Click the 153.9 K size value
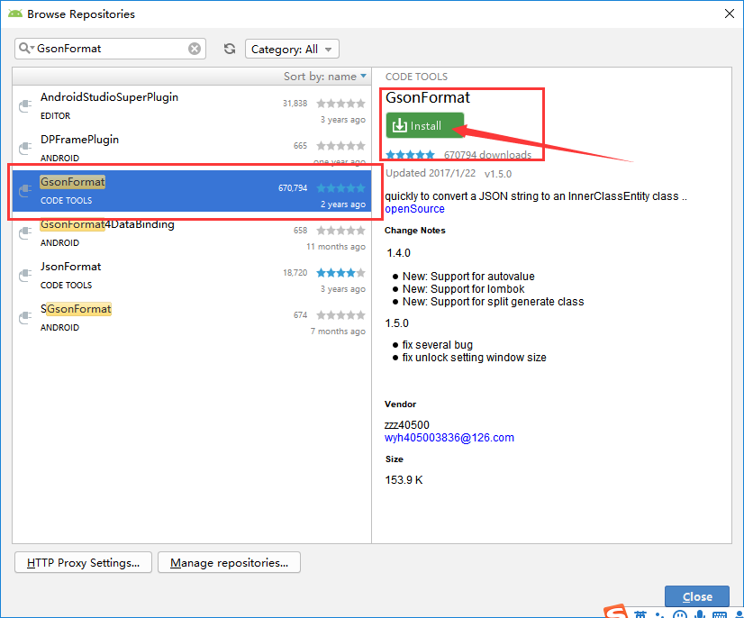Screen dimensions: 744x618 pos(404,480)
